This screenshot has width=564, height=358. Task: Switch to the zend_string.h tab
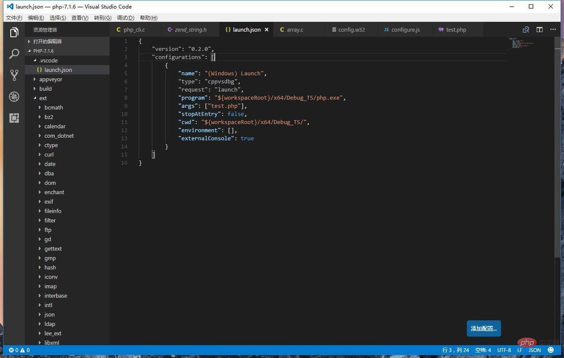click(190, 30)
